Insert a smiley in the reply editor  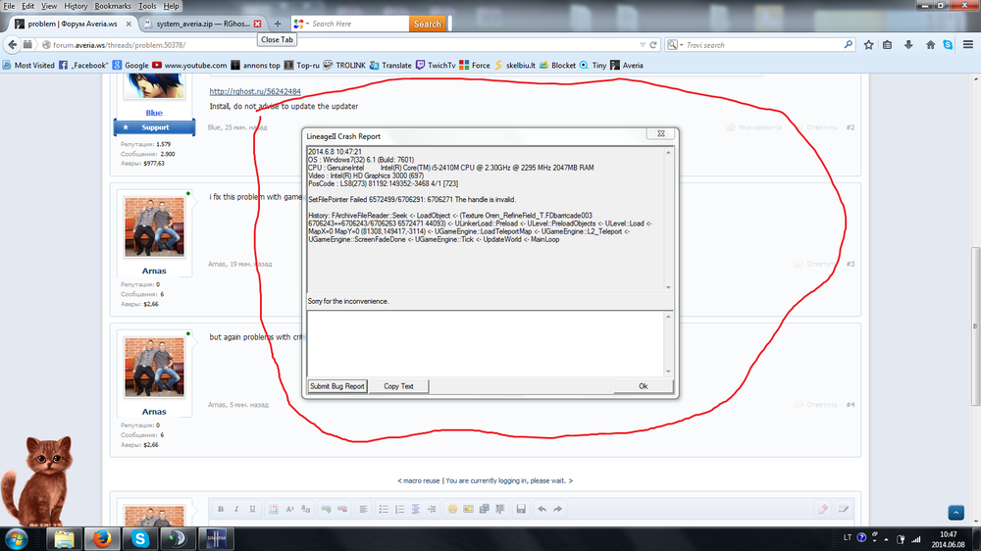[x=452, y=509]
